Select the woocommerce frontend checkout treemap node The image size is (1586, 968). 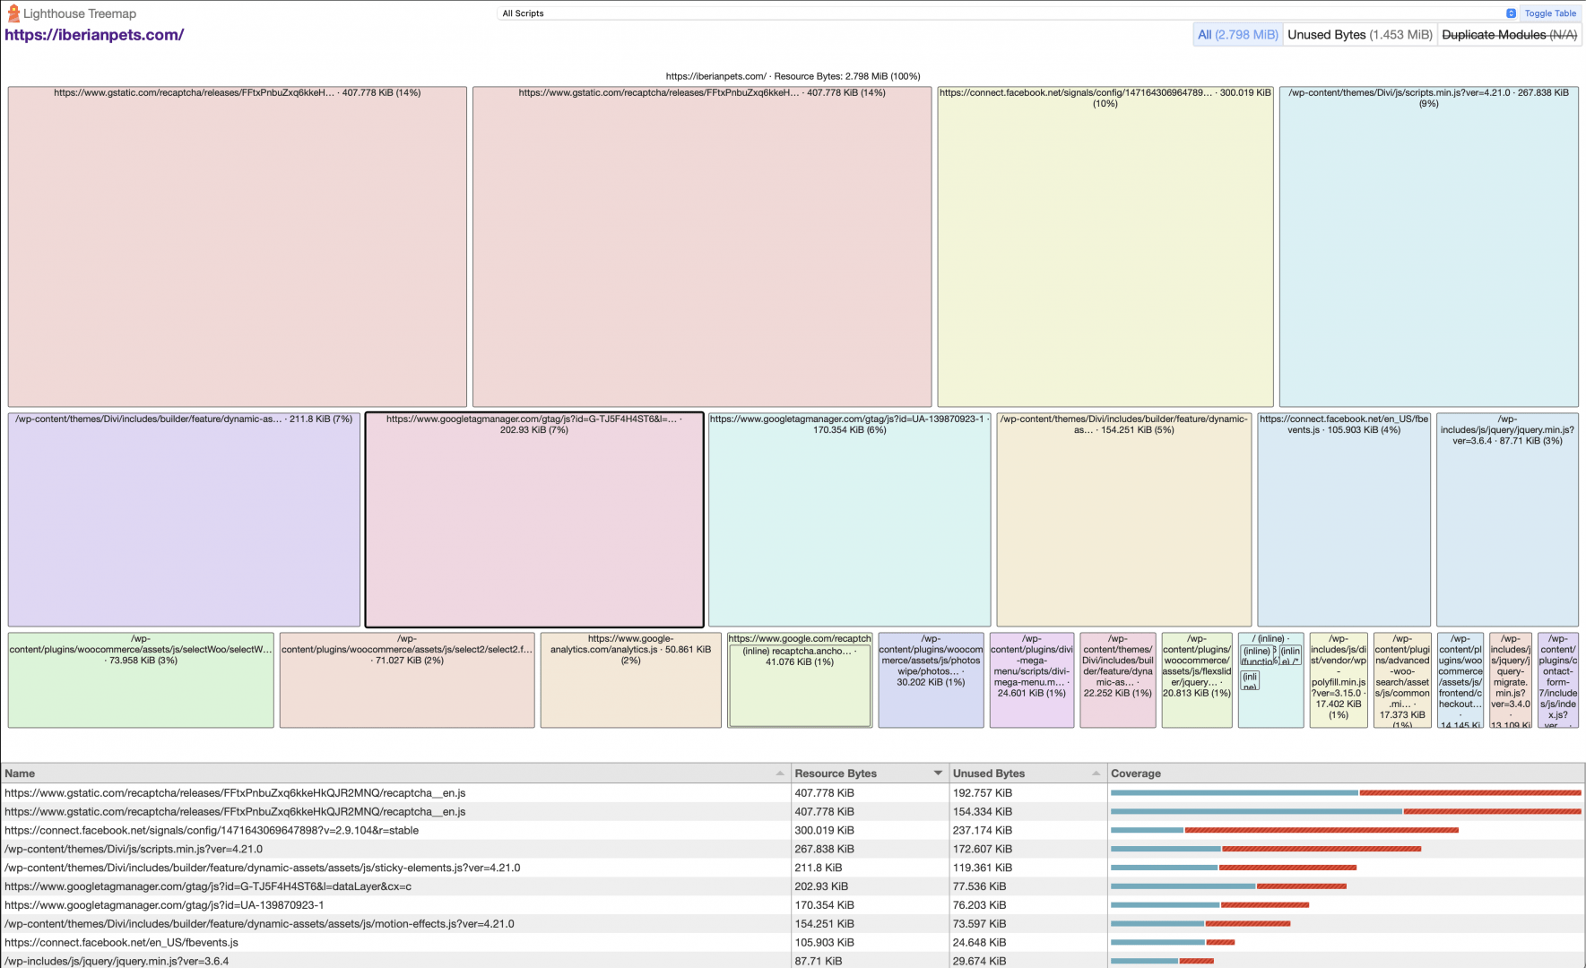click(1460, 680)
